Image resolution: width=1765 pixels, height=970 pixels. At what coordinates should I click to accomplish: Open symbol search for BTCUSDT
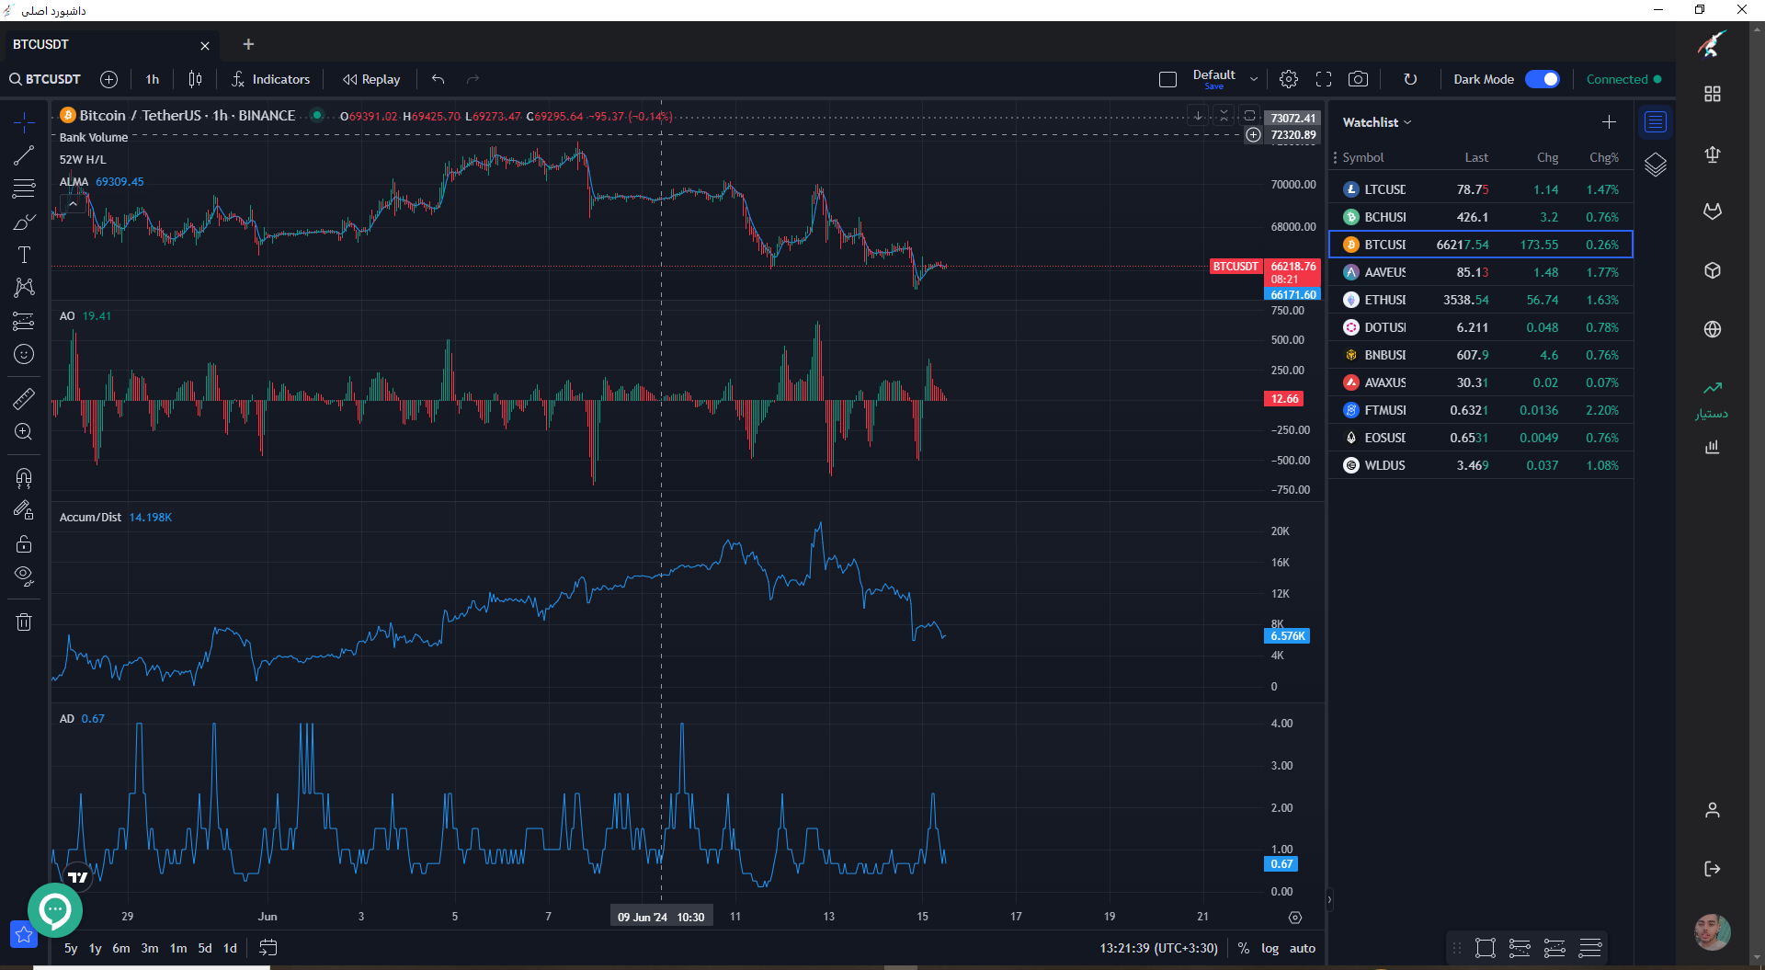[x=45, y=79]
